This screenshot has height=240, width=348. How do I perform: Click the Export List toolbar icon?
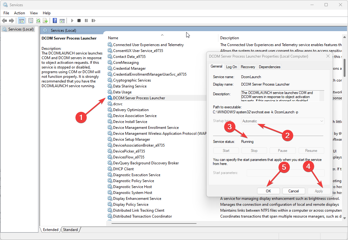coord(45,21)
